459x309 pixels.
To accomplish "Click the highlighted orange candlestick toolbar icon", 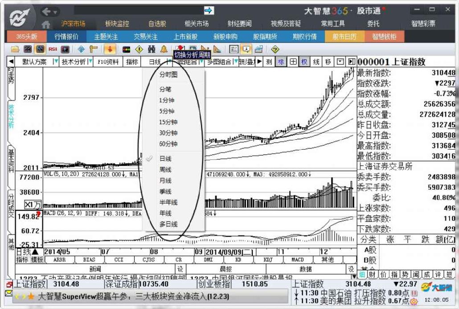I will (x=110, y=49).
